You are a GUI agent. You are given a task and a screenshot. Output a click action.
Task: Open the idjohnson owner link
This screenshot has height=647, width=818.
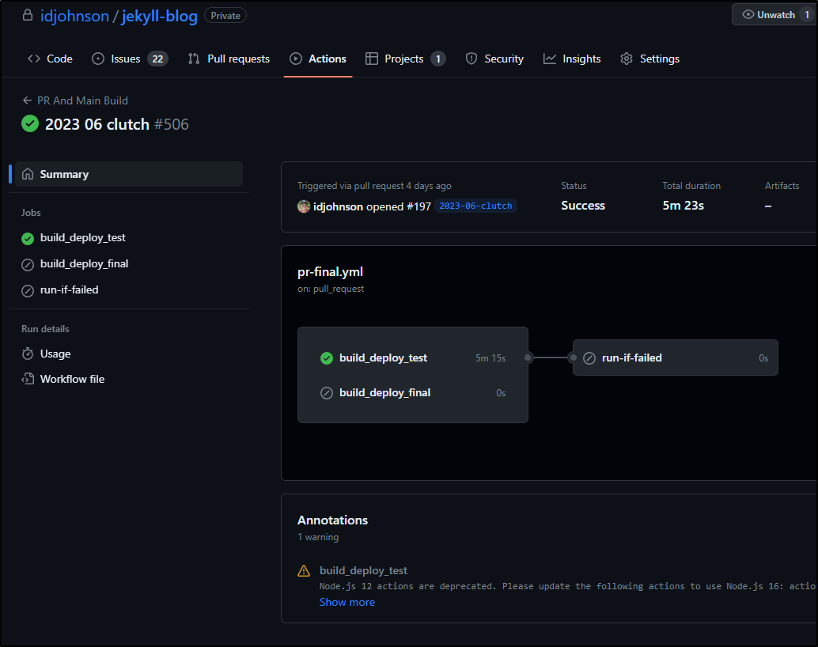click(74, 16)
